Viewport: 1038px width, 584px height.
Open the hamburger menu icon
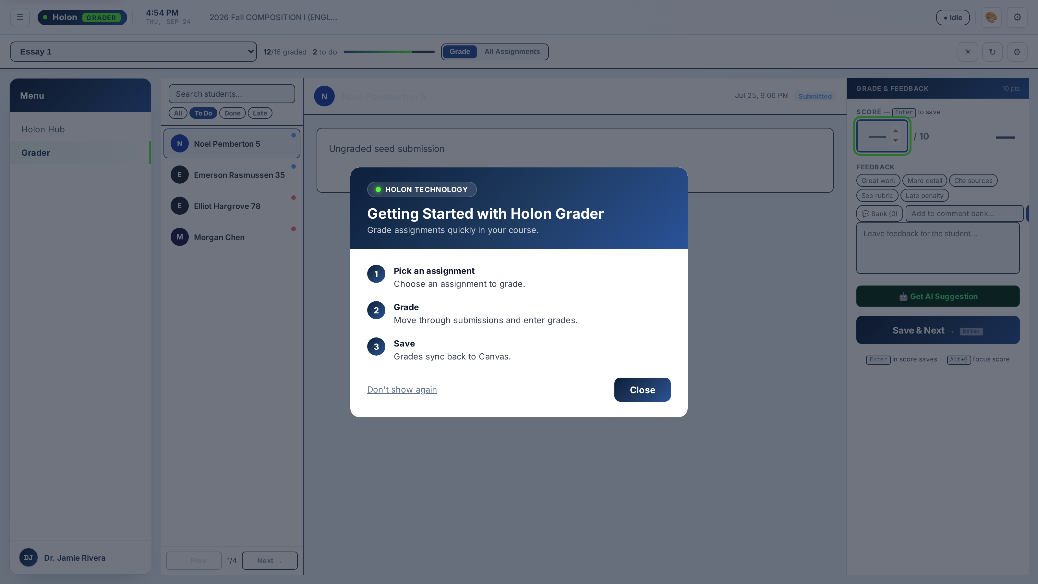point(20,17)
